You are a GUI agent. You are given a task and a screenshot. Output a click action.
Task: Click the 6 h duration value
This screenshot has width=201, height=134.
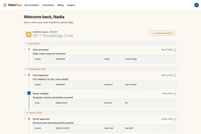point(127,103)
